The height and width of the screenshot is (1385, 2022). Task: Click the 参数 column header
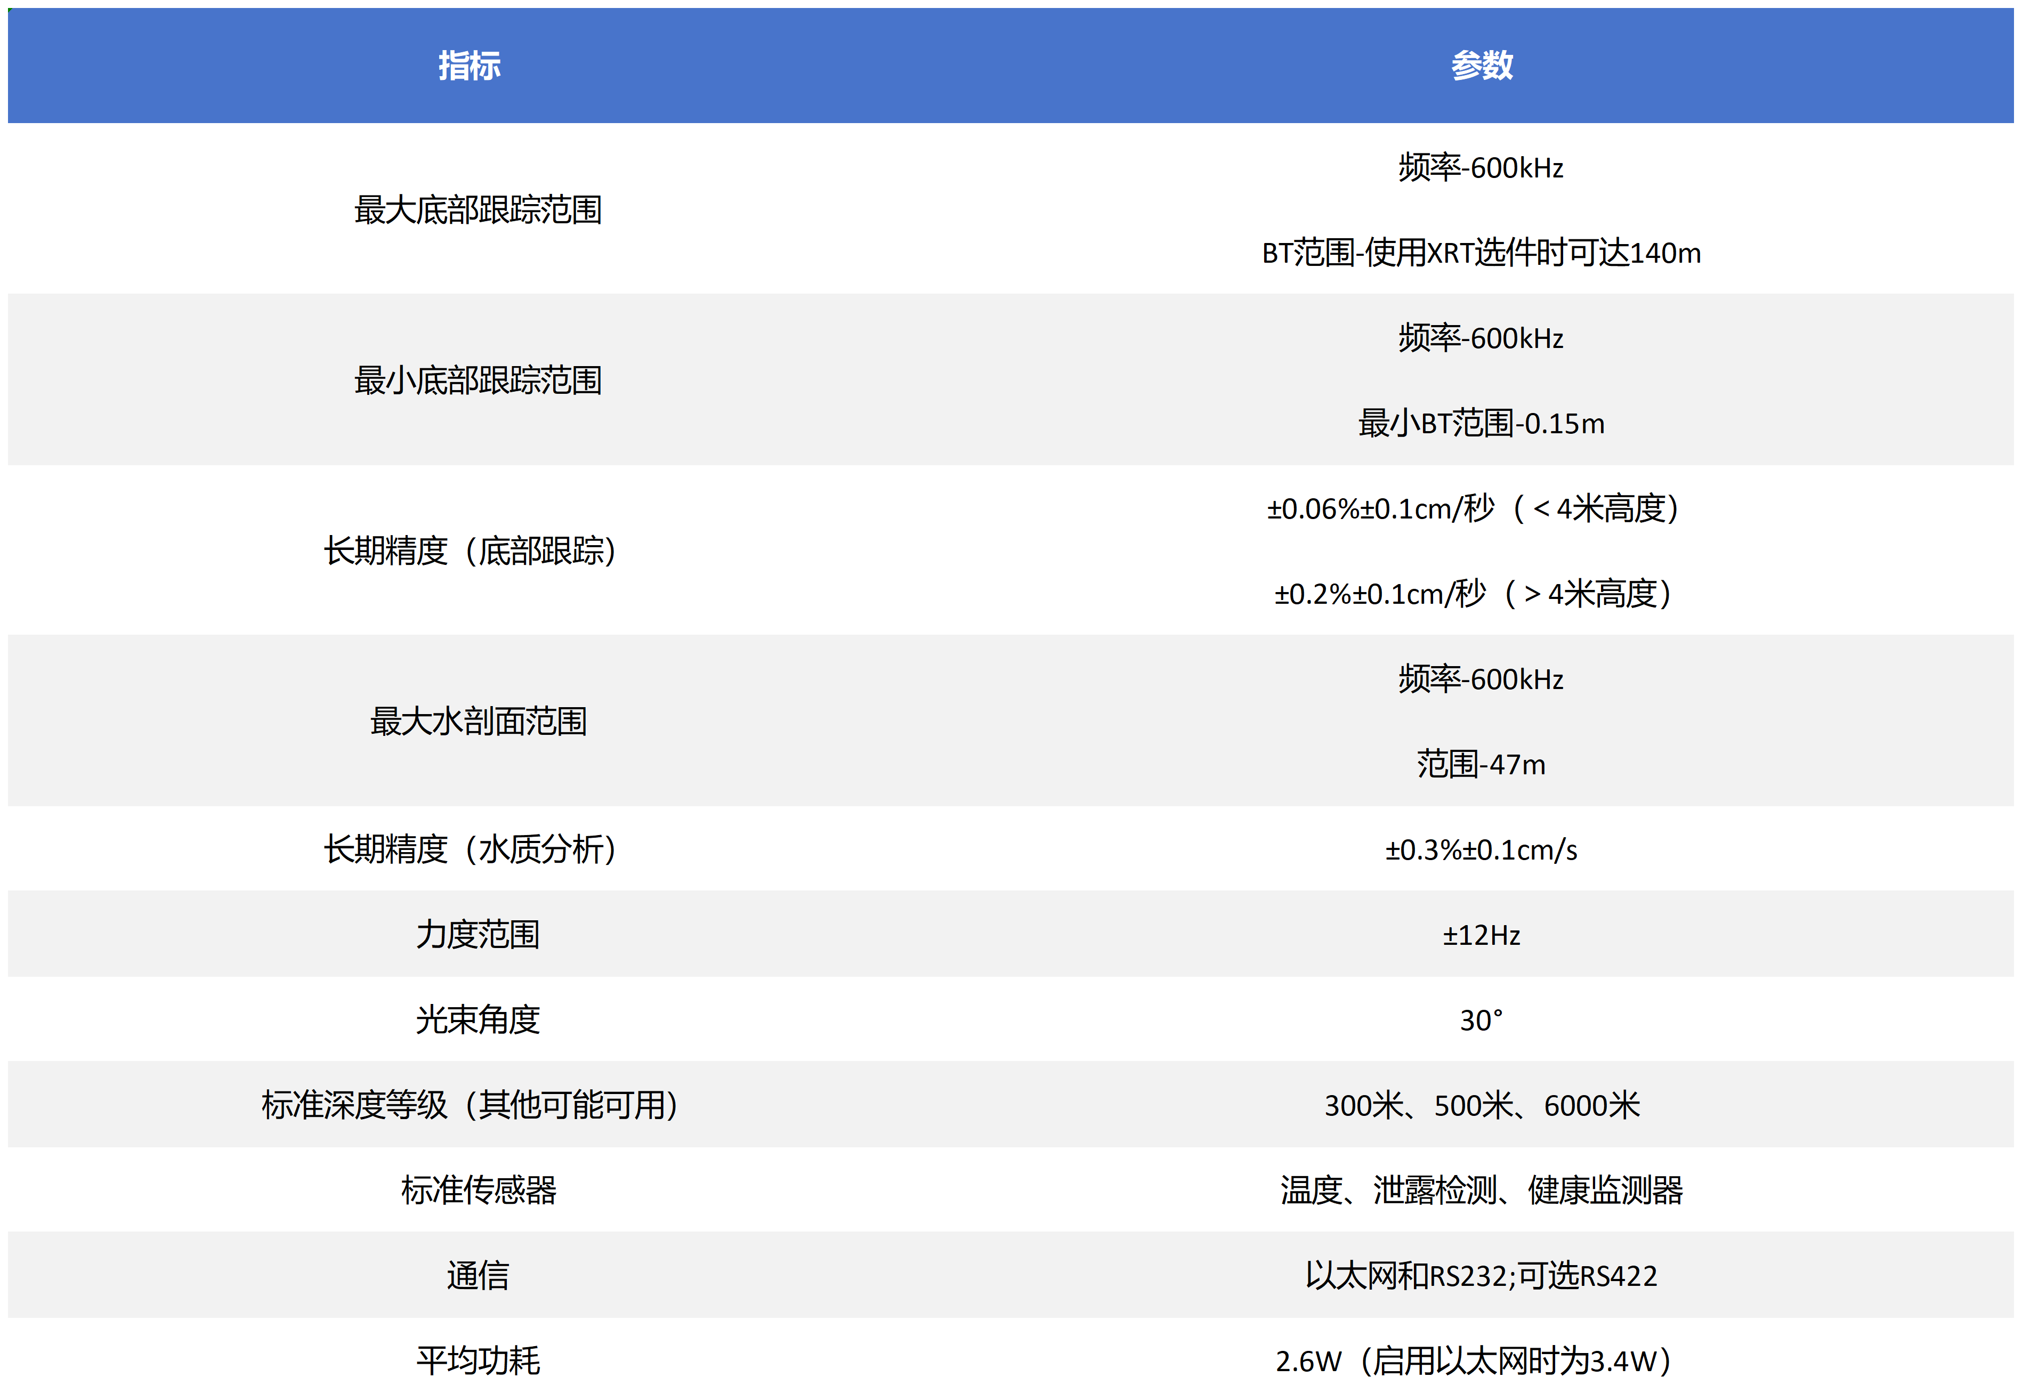click(x=1481, y=65)
